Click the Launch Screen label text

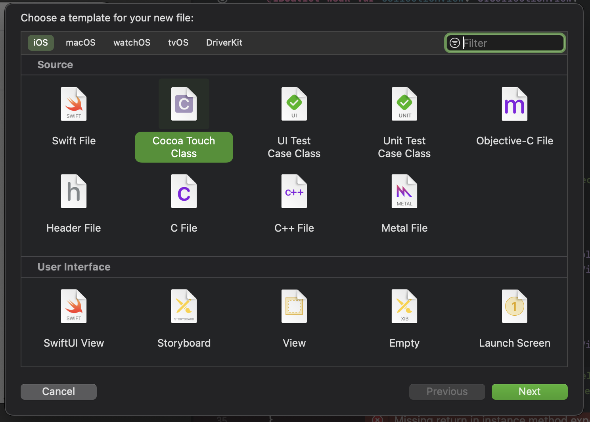point(515,343)
